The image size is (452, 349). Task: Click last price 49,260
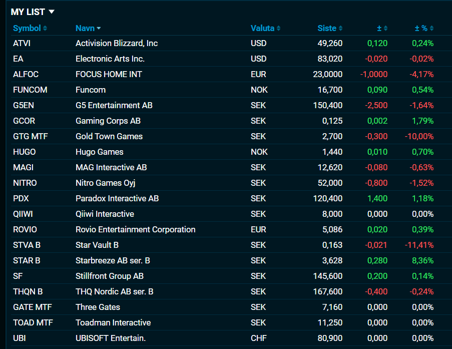tap(330, 43)
